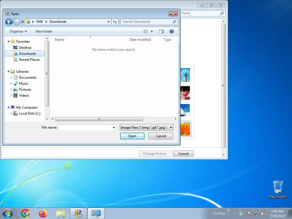Close the Open dialog

[173, 14]
